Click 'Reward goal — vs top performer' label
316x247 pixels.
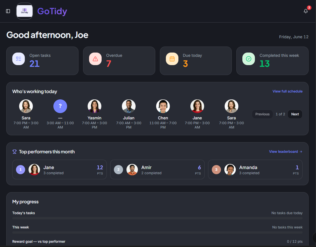click(39, 242)
